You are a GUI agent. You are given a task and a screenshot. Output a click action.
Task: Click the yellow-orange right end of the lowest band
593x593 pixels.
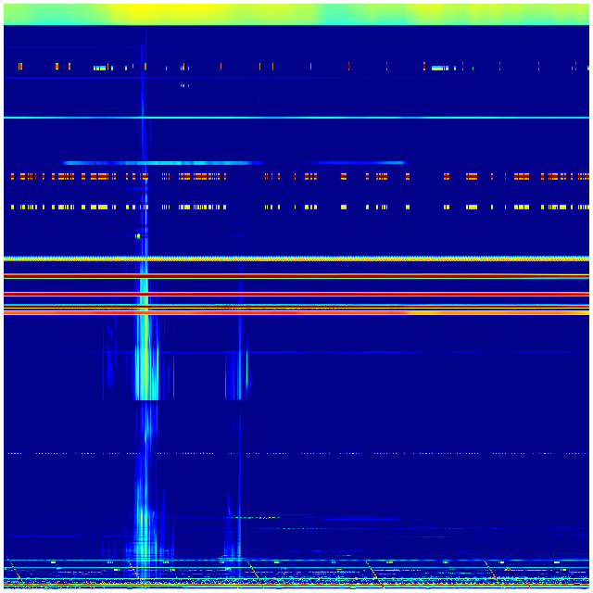pos(556,312)
